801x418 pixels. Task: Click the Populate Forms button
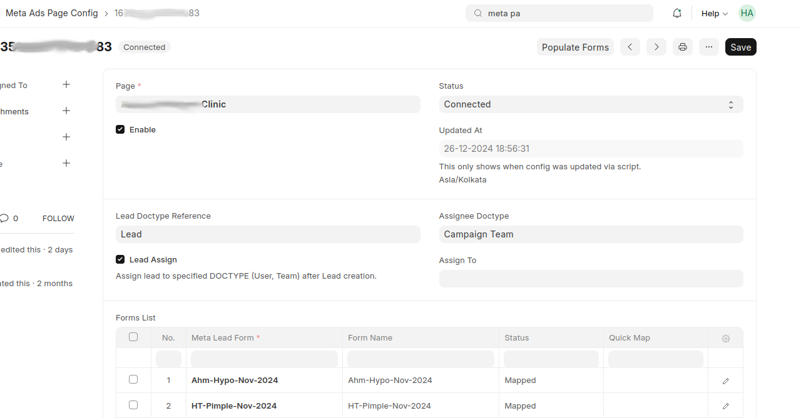click(575, 47)
